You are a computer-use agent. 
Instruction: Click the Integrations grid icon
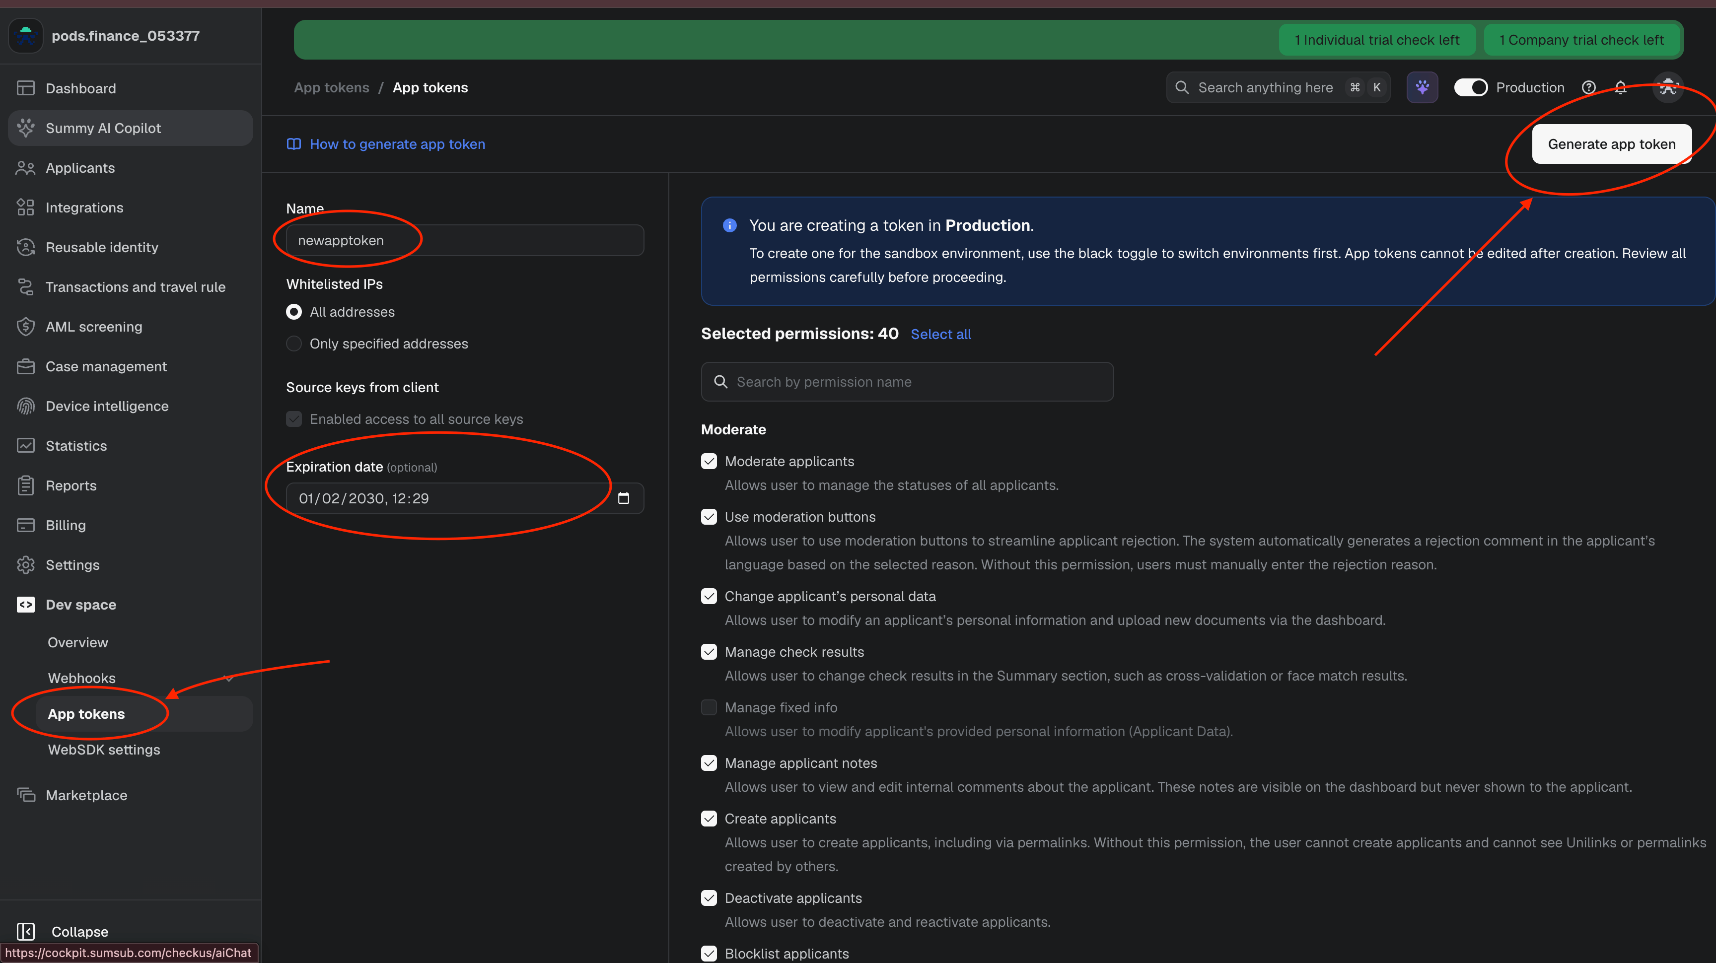coord(25,207)
